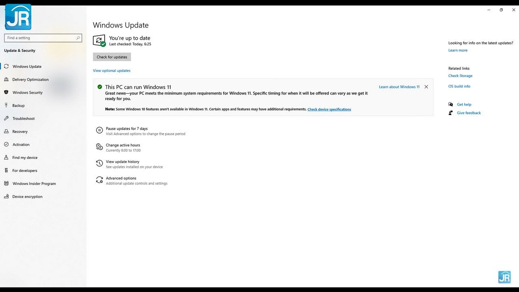The height and width of the screenshot is (292, 519).
Task: Click the Pause updates for 7 days icon
Action: 99,130
